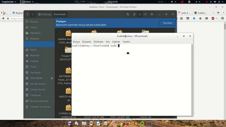Select Connect to Server in sidebar

39,107
